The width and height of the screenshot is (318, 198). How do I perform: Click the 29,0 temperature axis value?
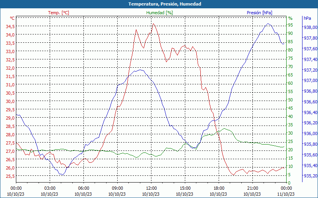click(x=10, y=118)
